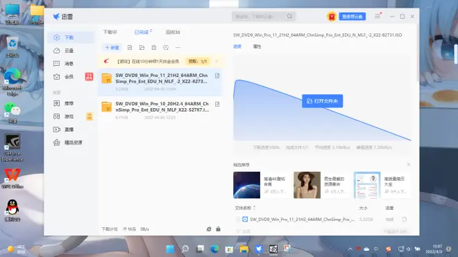458x257 pixels.
Task: Open the three-dots more options in toolbar
Action: (x=178, y=48)
